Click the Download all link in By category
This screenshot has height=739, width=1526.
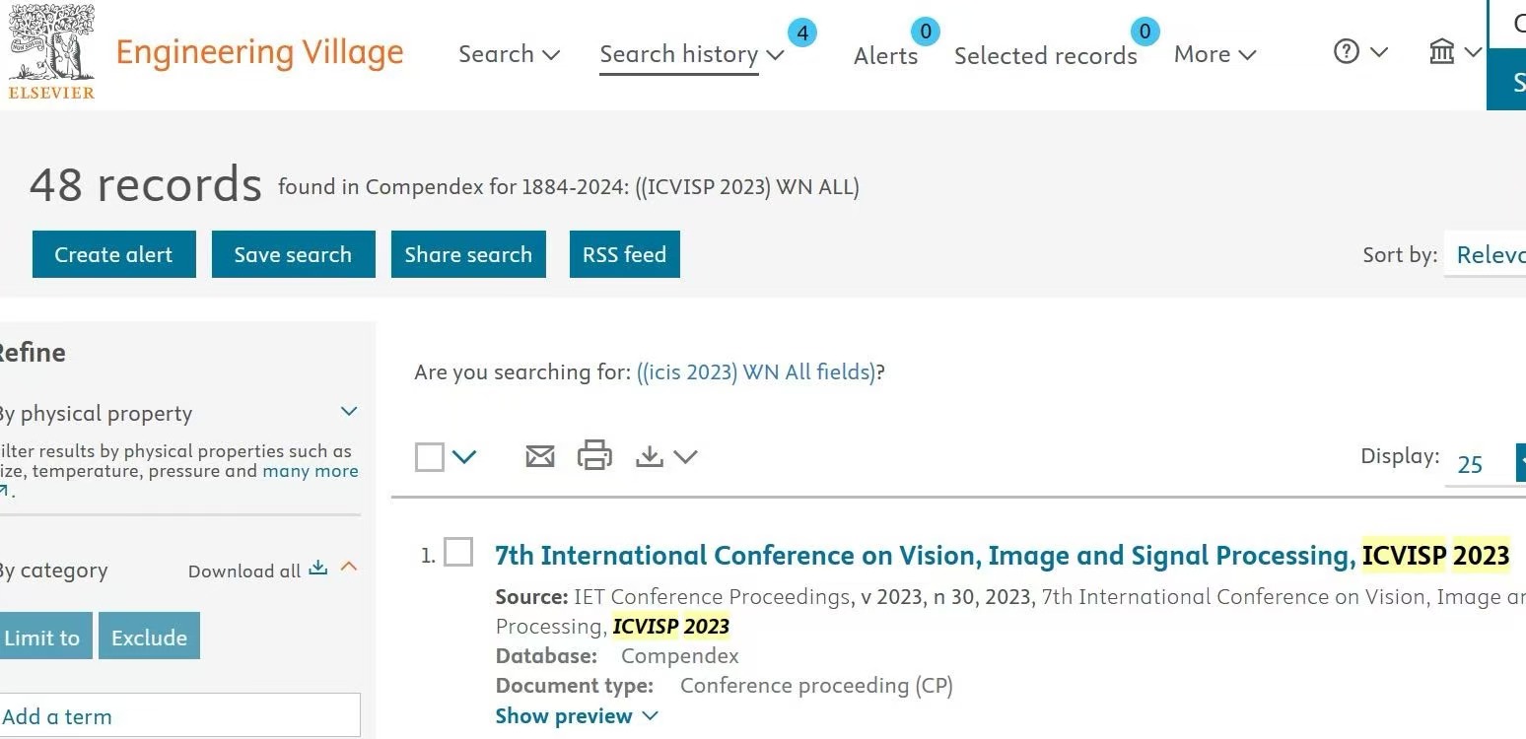pos(256,571)
